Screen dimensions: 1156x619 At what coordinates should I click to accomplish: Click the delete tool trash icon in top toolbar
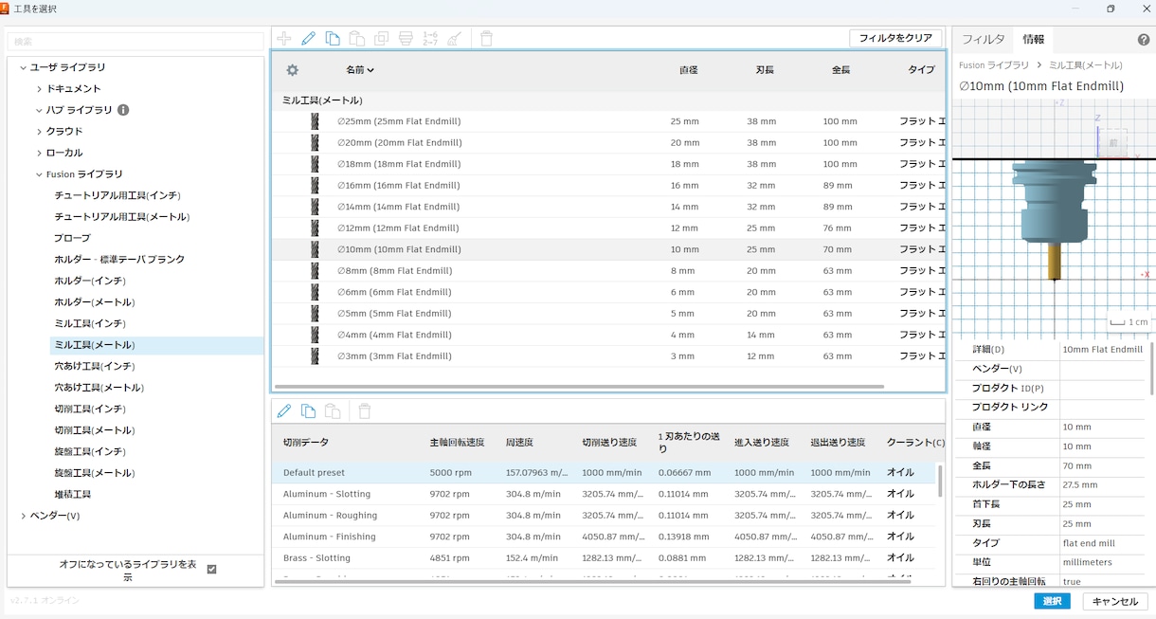(487, 39)
